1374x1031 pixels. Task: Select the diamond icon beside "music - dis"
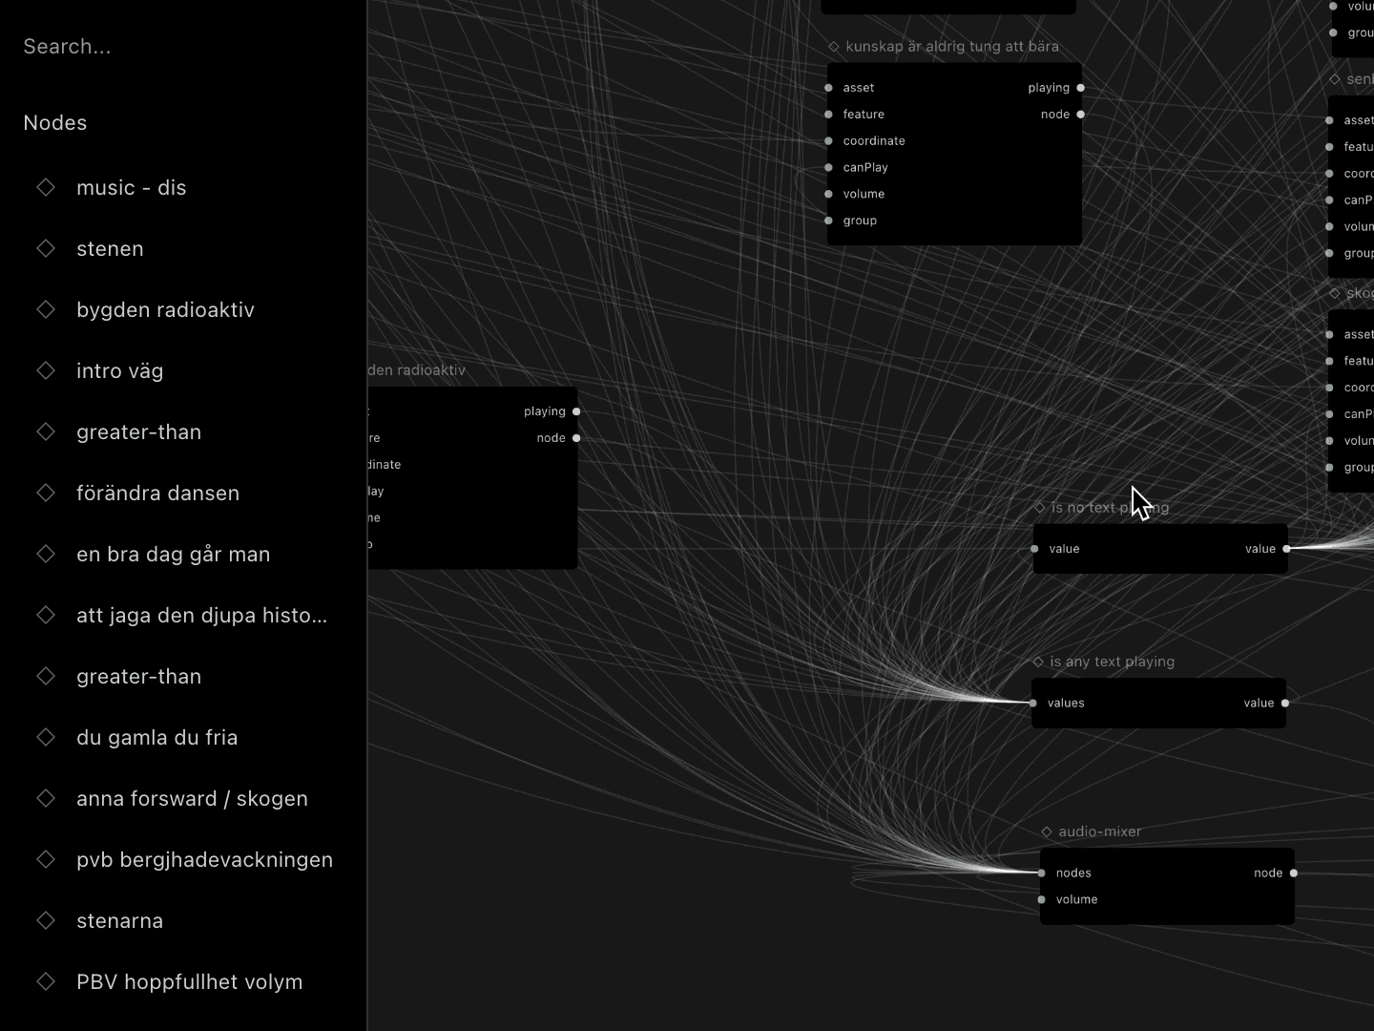point(46,187)
